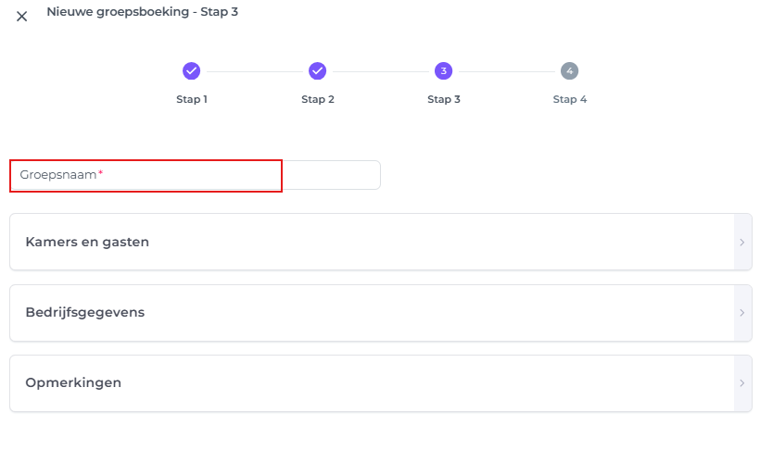This screenshot has width=760, height=450.
Task: Open the Opmerkingen heading
Action: point(73,383)
